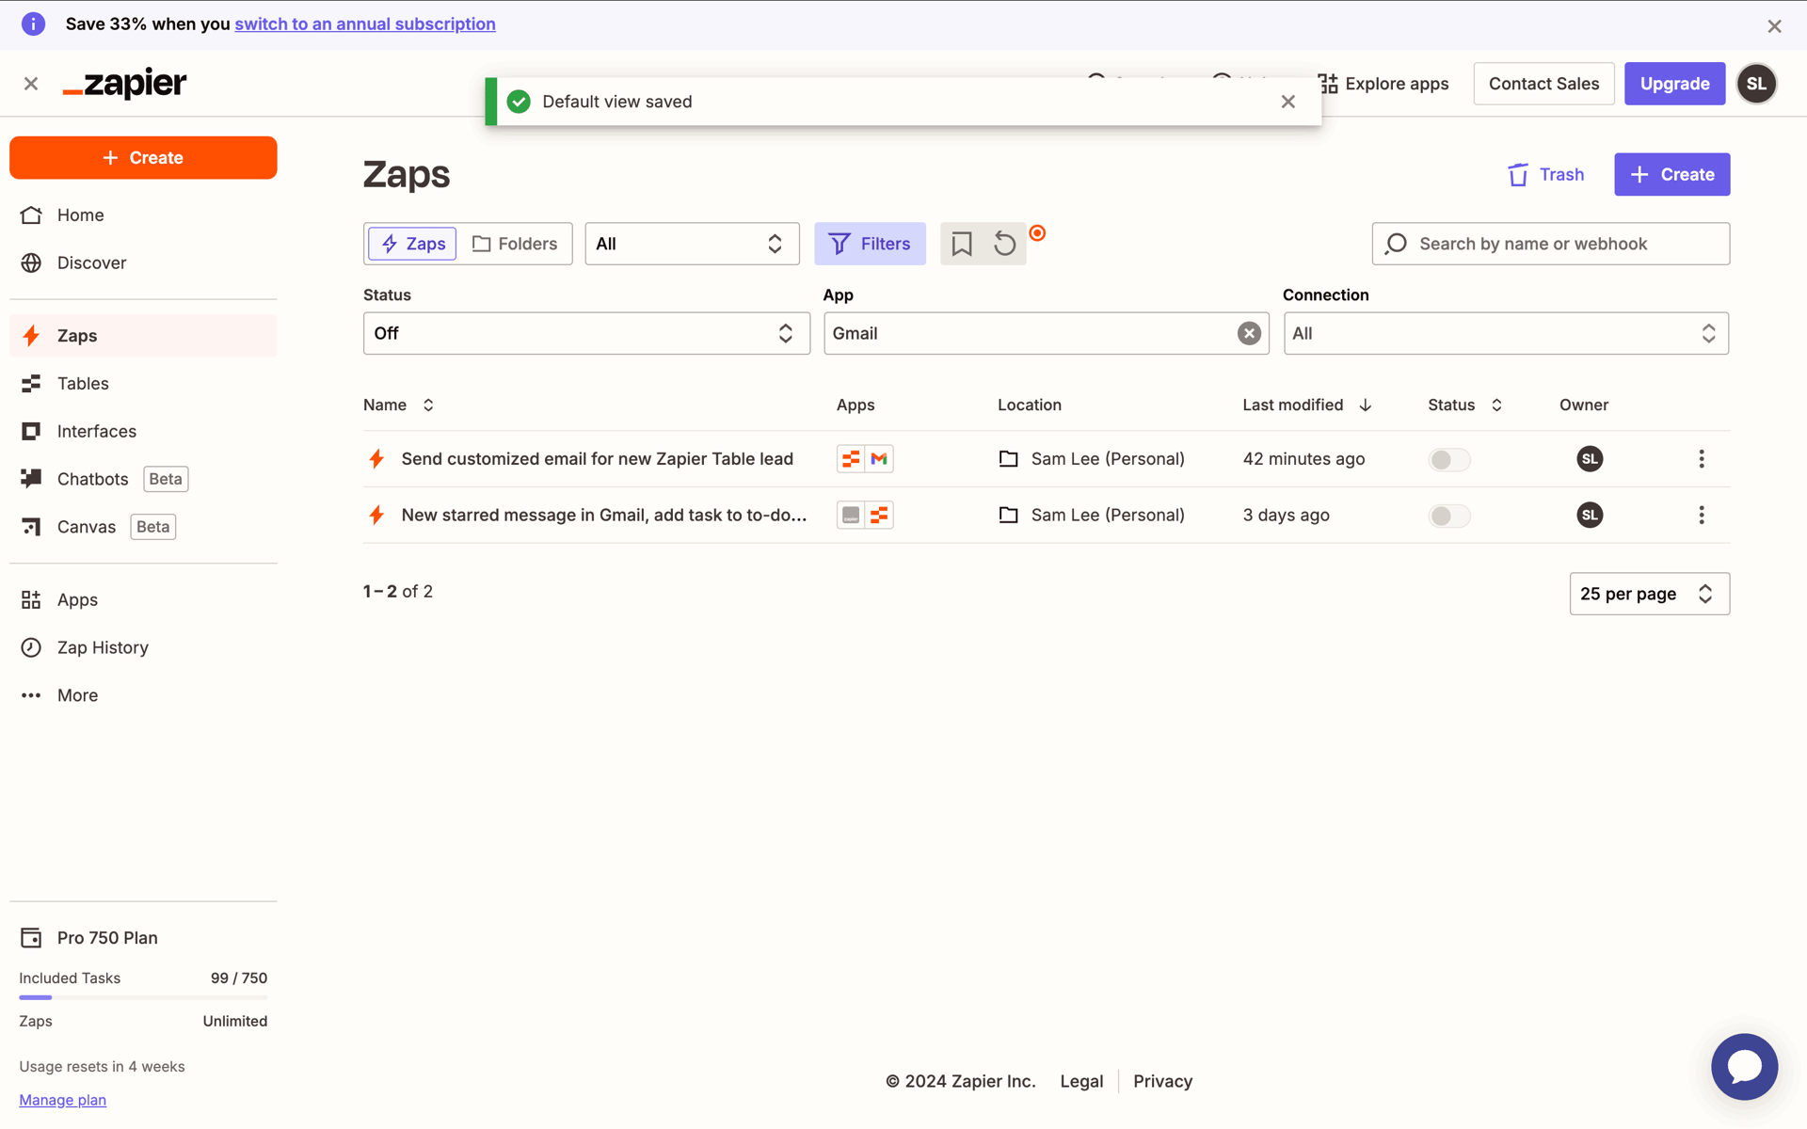Click the info icon in the banner

(x=33, y=24)
